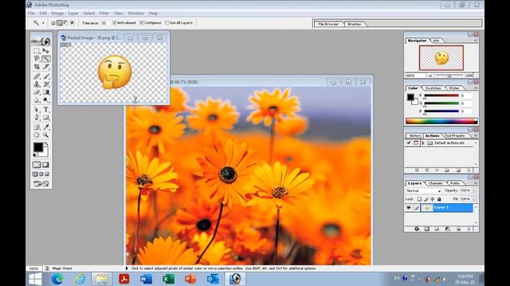Open the Brushes palette tab
Screen dimensions: 510x286
pos(354,24)
